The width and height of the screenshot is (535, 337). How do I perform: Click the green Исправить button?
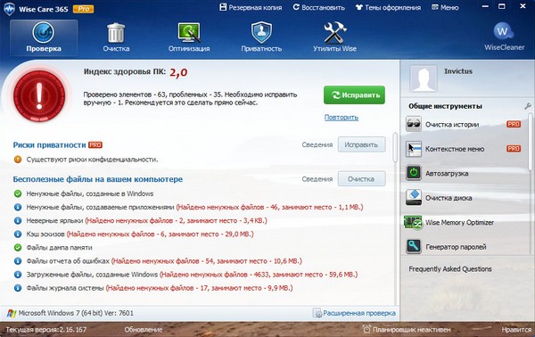[x=354, y=95]
